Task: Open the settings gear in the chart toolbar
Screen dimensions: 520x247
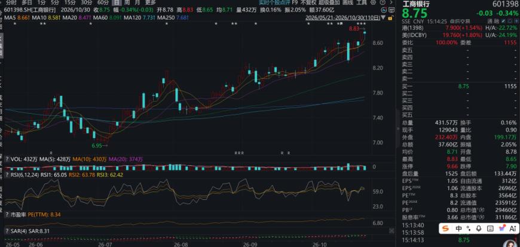Action: pyautogui.click(x=372, y=2)
